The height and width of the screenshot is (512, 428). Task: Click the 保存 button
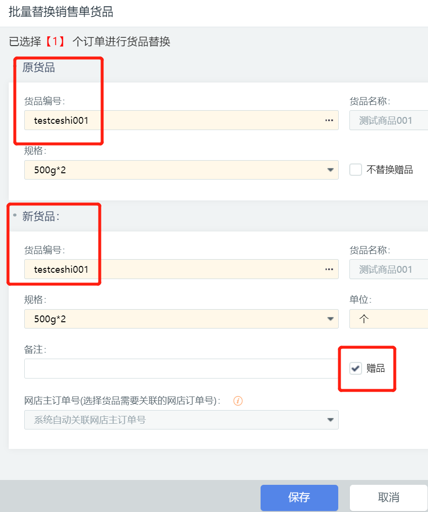coord(299,497)
